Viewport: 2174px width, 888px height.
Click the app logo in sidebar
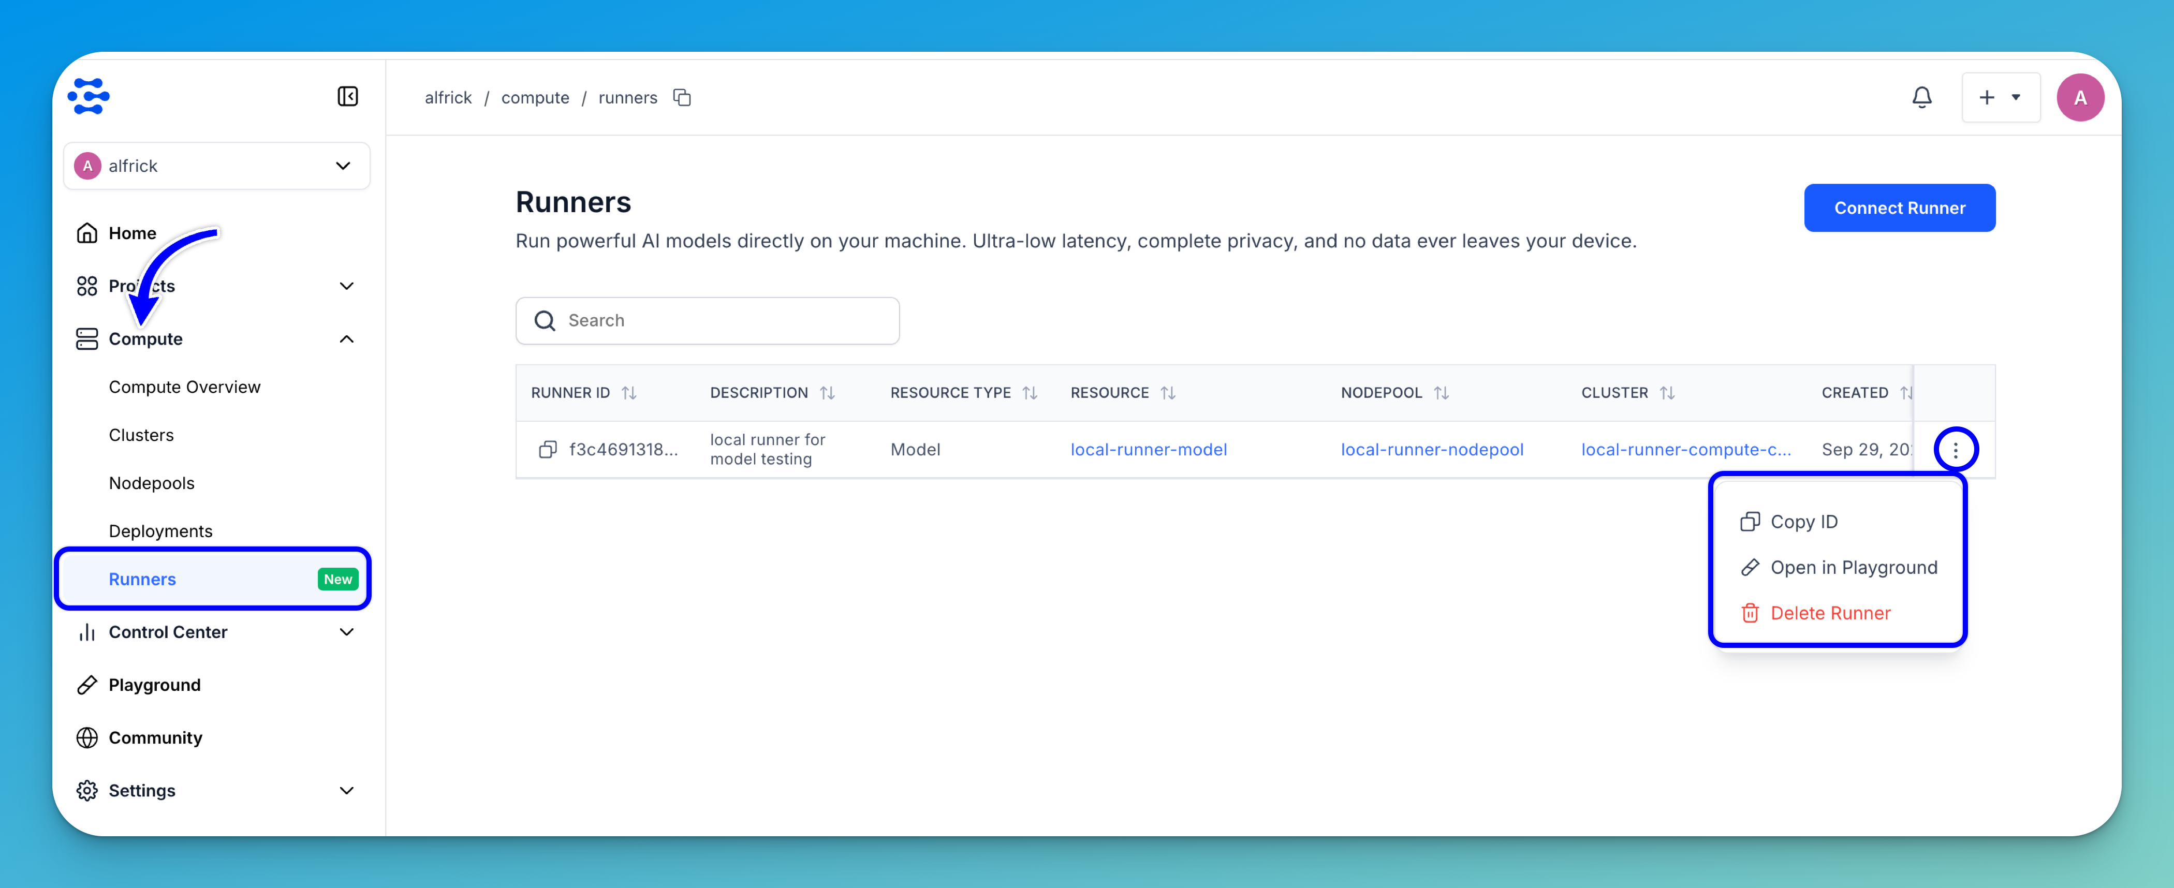point(89,96)
